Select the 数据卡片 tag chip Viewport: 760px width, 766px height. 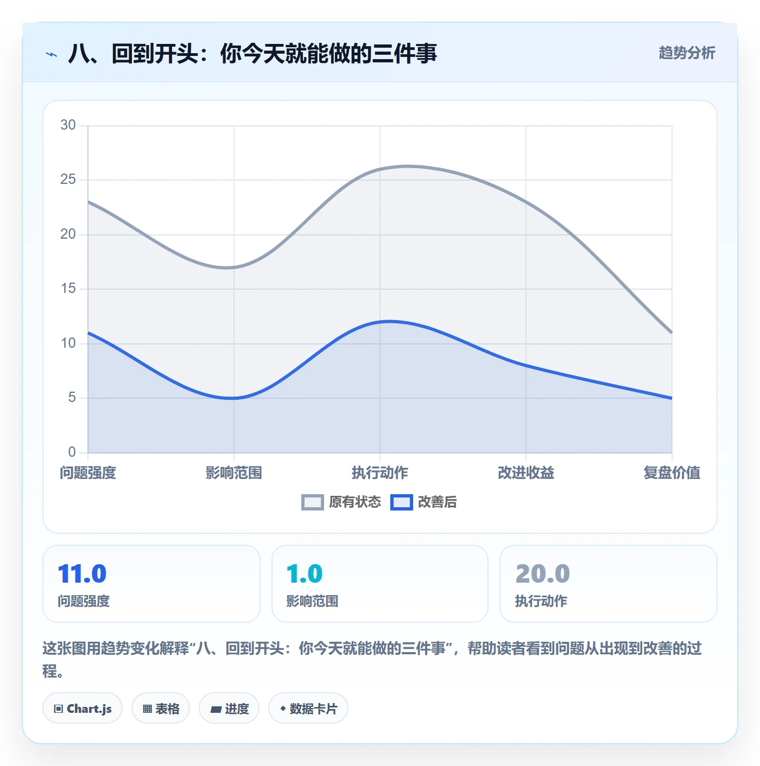pyautogui.click(x=308, y=708)
